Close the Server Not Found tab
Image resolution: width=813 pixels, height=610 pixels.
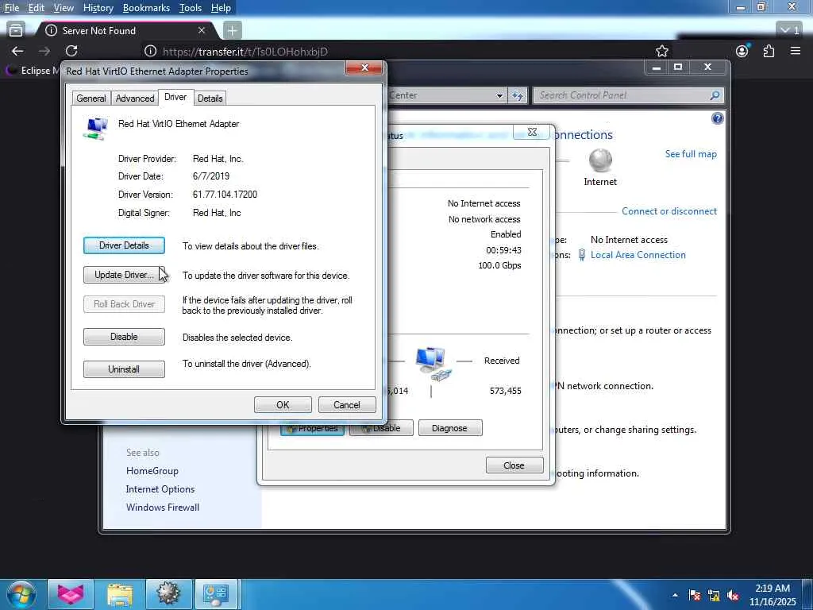[202, 31]
